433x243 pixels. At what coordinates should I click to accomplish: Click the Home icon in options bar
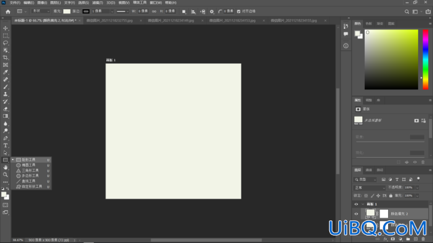(x=8, y=11)
